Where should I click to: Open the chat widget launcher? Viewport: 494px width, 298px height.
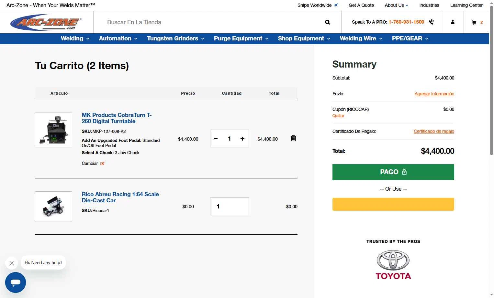[x=16, y=282]
